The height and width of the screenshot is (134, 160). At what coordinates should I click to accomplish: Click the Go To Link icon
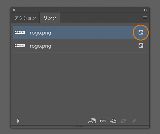tap(113, 121)
